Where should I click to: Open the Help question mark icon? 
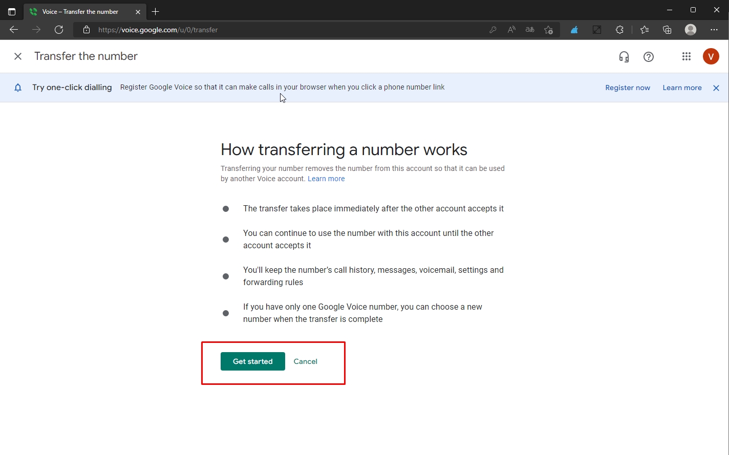coord(649,57)
